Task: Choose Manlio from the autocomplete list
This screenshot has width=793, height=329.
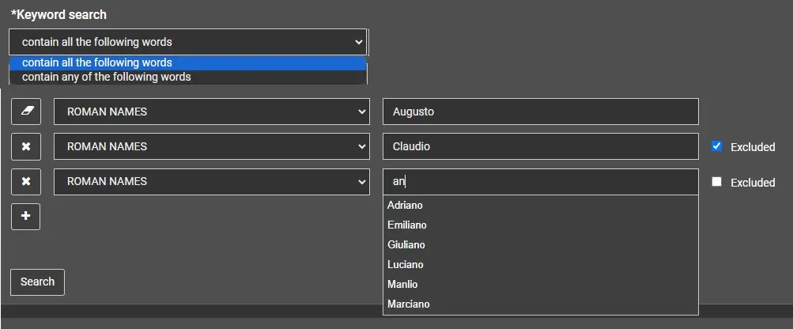Action: pos(402,284)
